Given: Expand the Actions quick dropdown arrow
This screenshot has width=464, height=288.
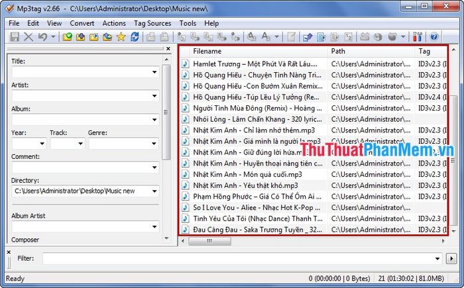Looking at the screenshot, I should tap(276, 37).
